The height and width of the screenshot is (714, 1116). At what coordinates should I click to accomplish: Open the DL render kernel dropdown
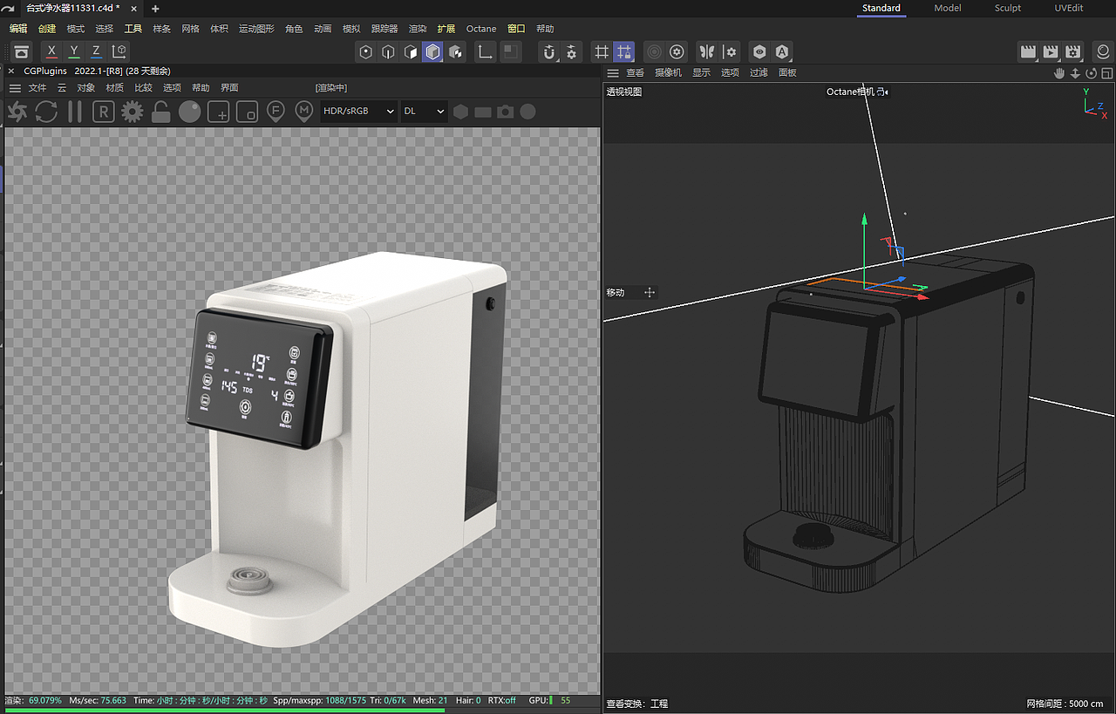424,112
